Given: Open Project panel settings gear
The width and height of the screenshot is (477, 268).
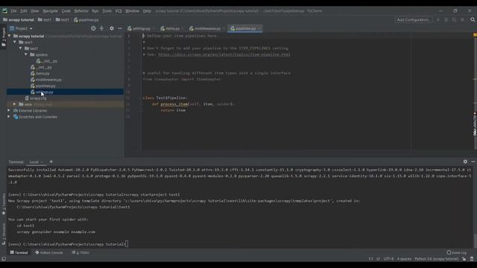Looking at the screenshot, I should pyautogui.click(x=112, y=28).
